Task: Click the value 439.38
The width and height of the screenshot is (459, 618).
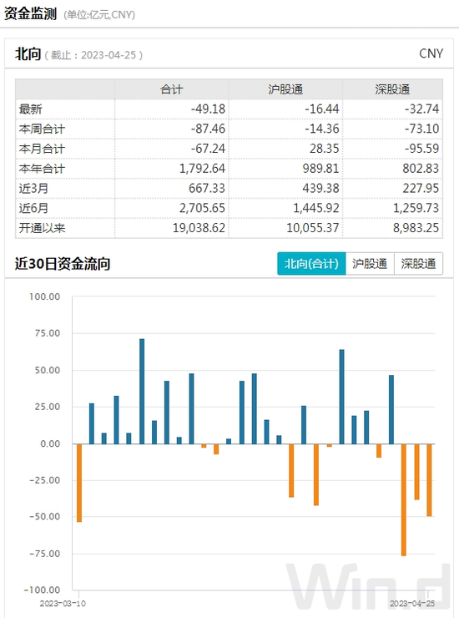Action: 320,189
